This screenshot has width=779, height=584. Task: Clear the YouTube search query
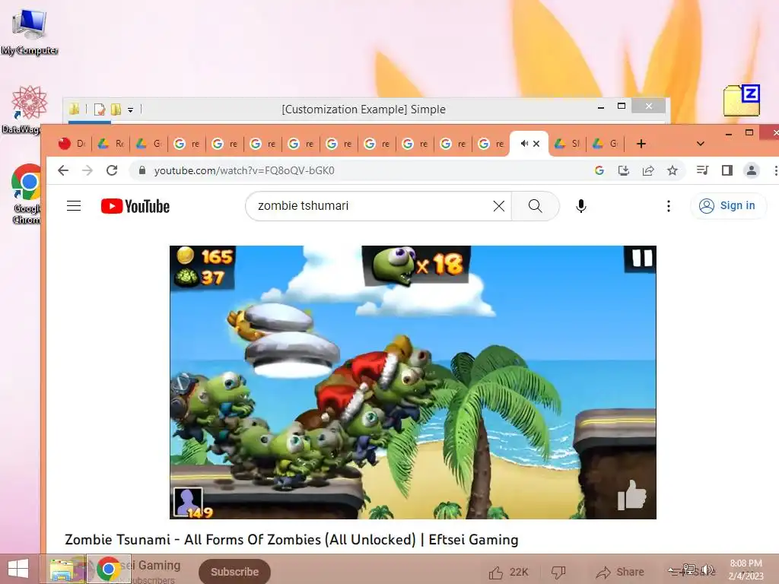pos(499,205)
